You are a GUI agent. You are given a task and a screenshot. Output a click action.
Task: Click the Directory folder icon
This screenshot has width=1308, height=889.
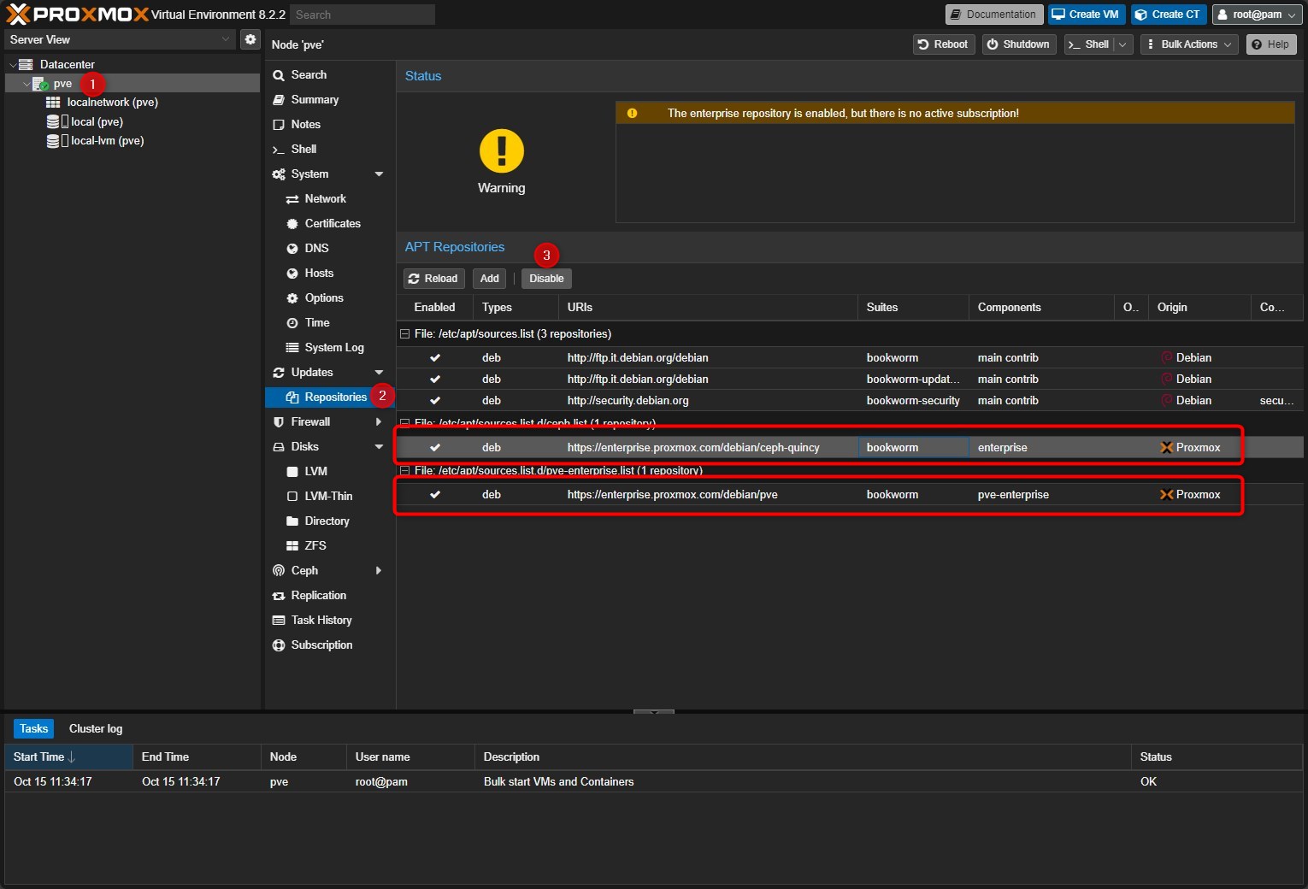(292, 521)
